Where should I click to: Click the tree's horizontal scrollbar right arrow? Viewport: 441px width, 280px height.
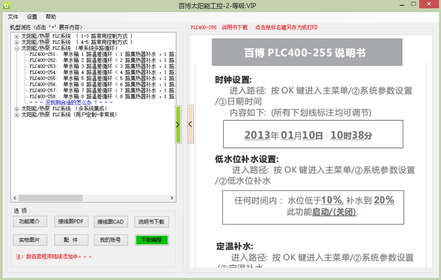172,198
